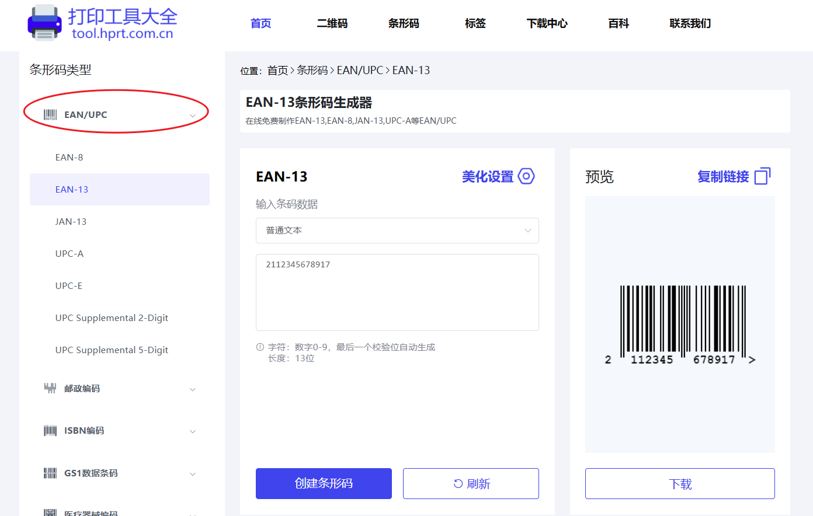Click the generated barcode preview image

(680, 325)
